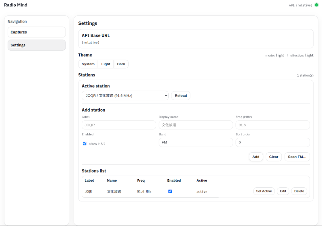Open the Captures navigation item
This screenshot has width=322, height=226.
(36, 32)
